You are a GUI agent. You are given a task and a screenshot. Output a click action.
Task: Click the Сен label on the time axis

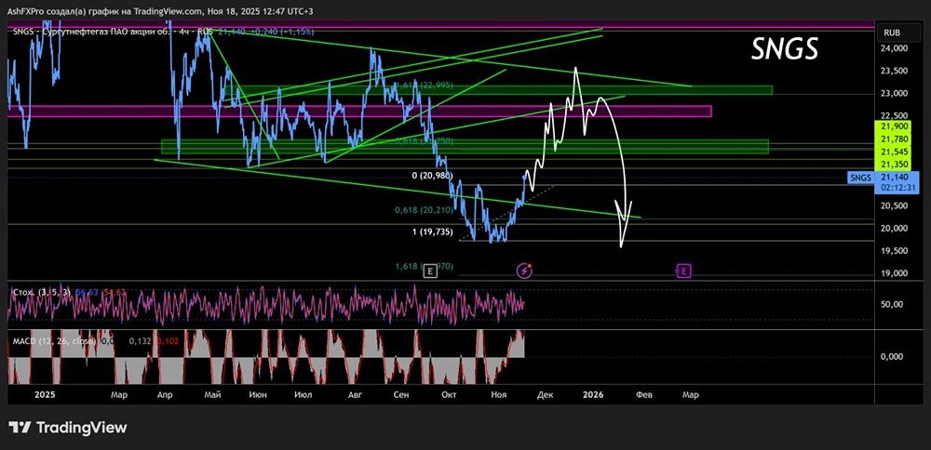402,395
